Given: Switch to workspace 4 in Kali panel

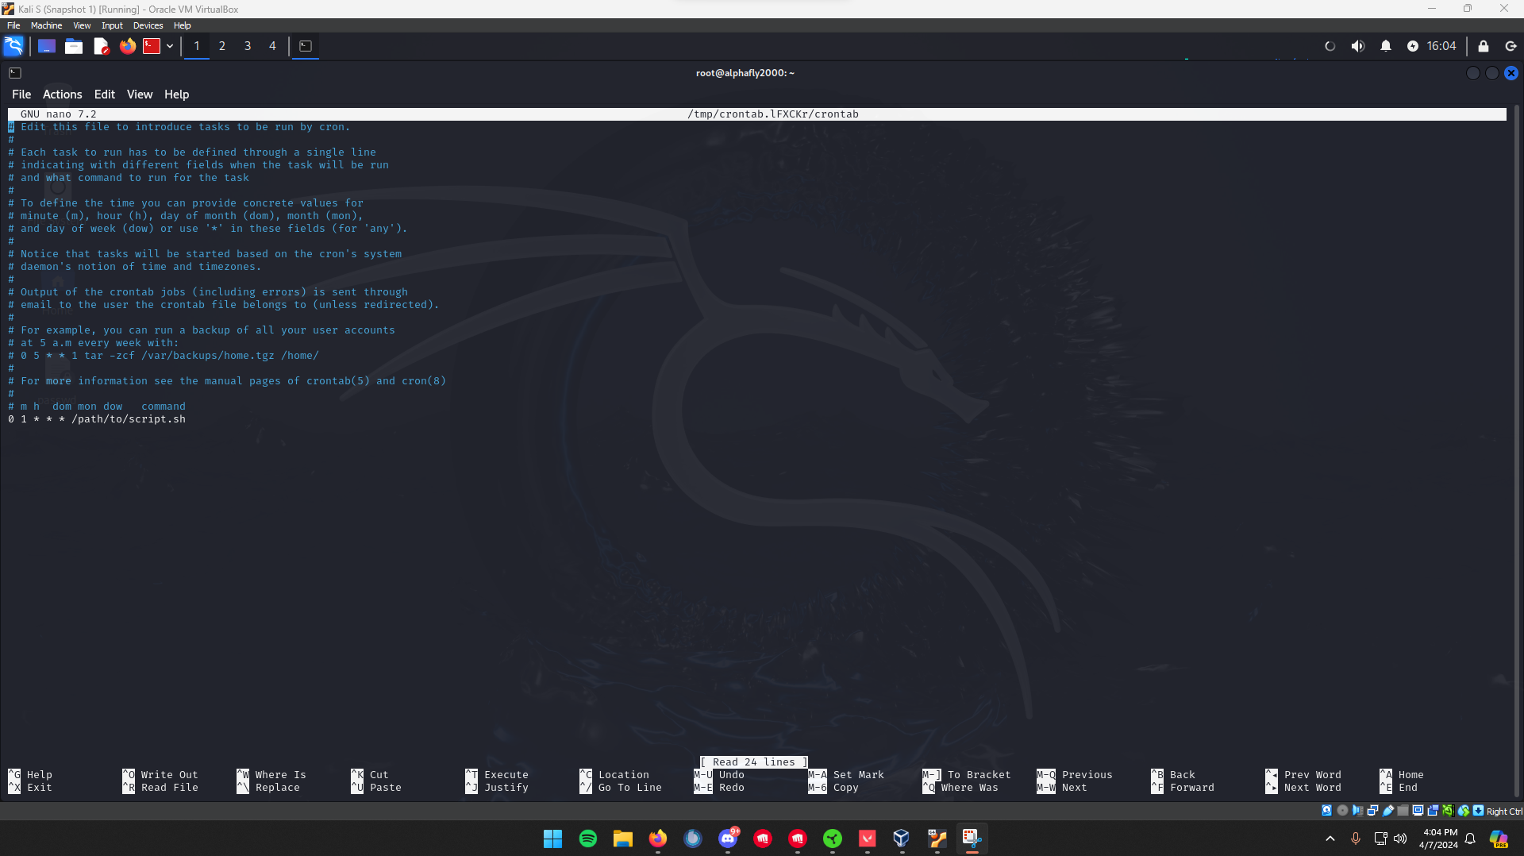Looking at the screenshot, I should coord(272,46).
